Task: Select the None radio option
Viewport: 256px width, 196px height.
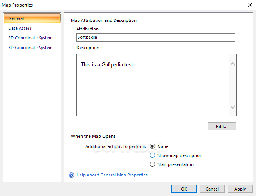Action: 152,146
